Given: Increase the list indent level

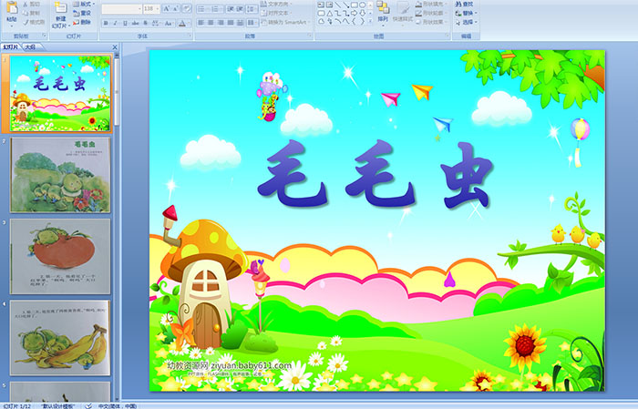Looking at the screenshot, I should point(240,9).
